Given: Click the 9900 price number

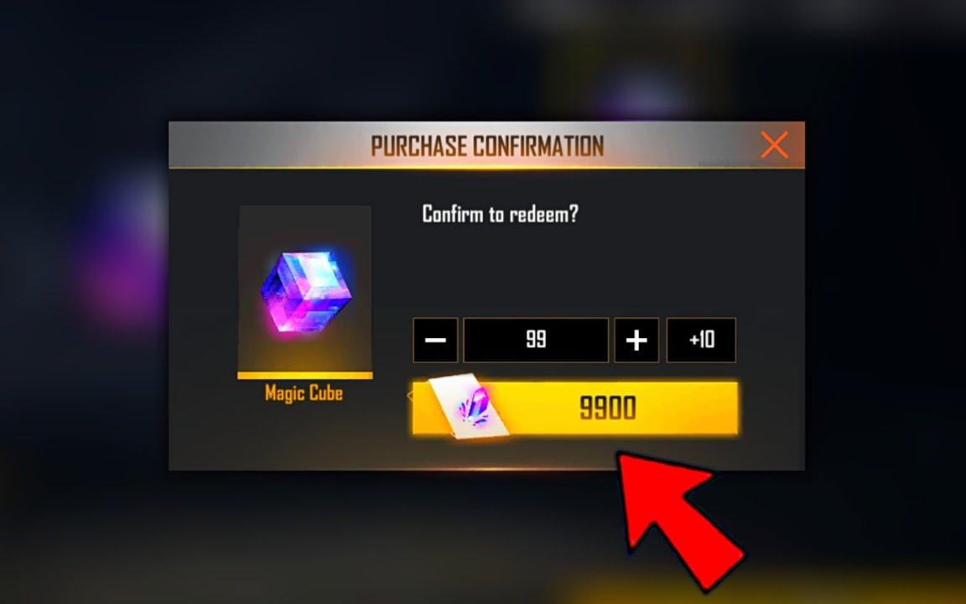Looking at the screenshot, I should pos(607,409).
